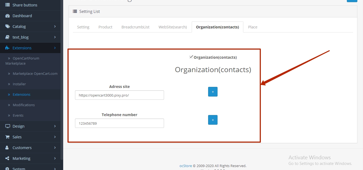Expand the Catalog menu chevron
The height and width of the screenshot is (170, 363).
click(x=55, y=27)
